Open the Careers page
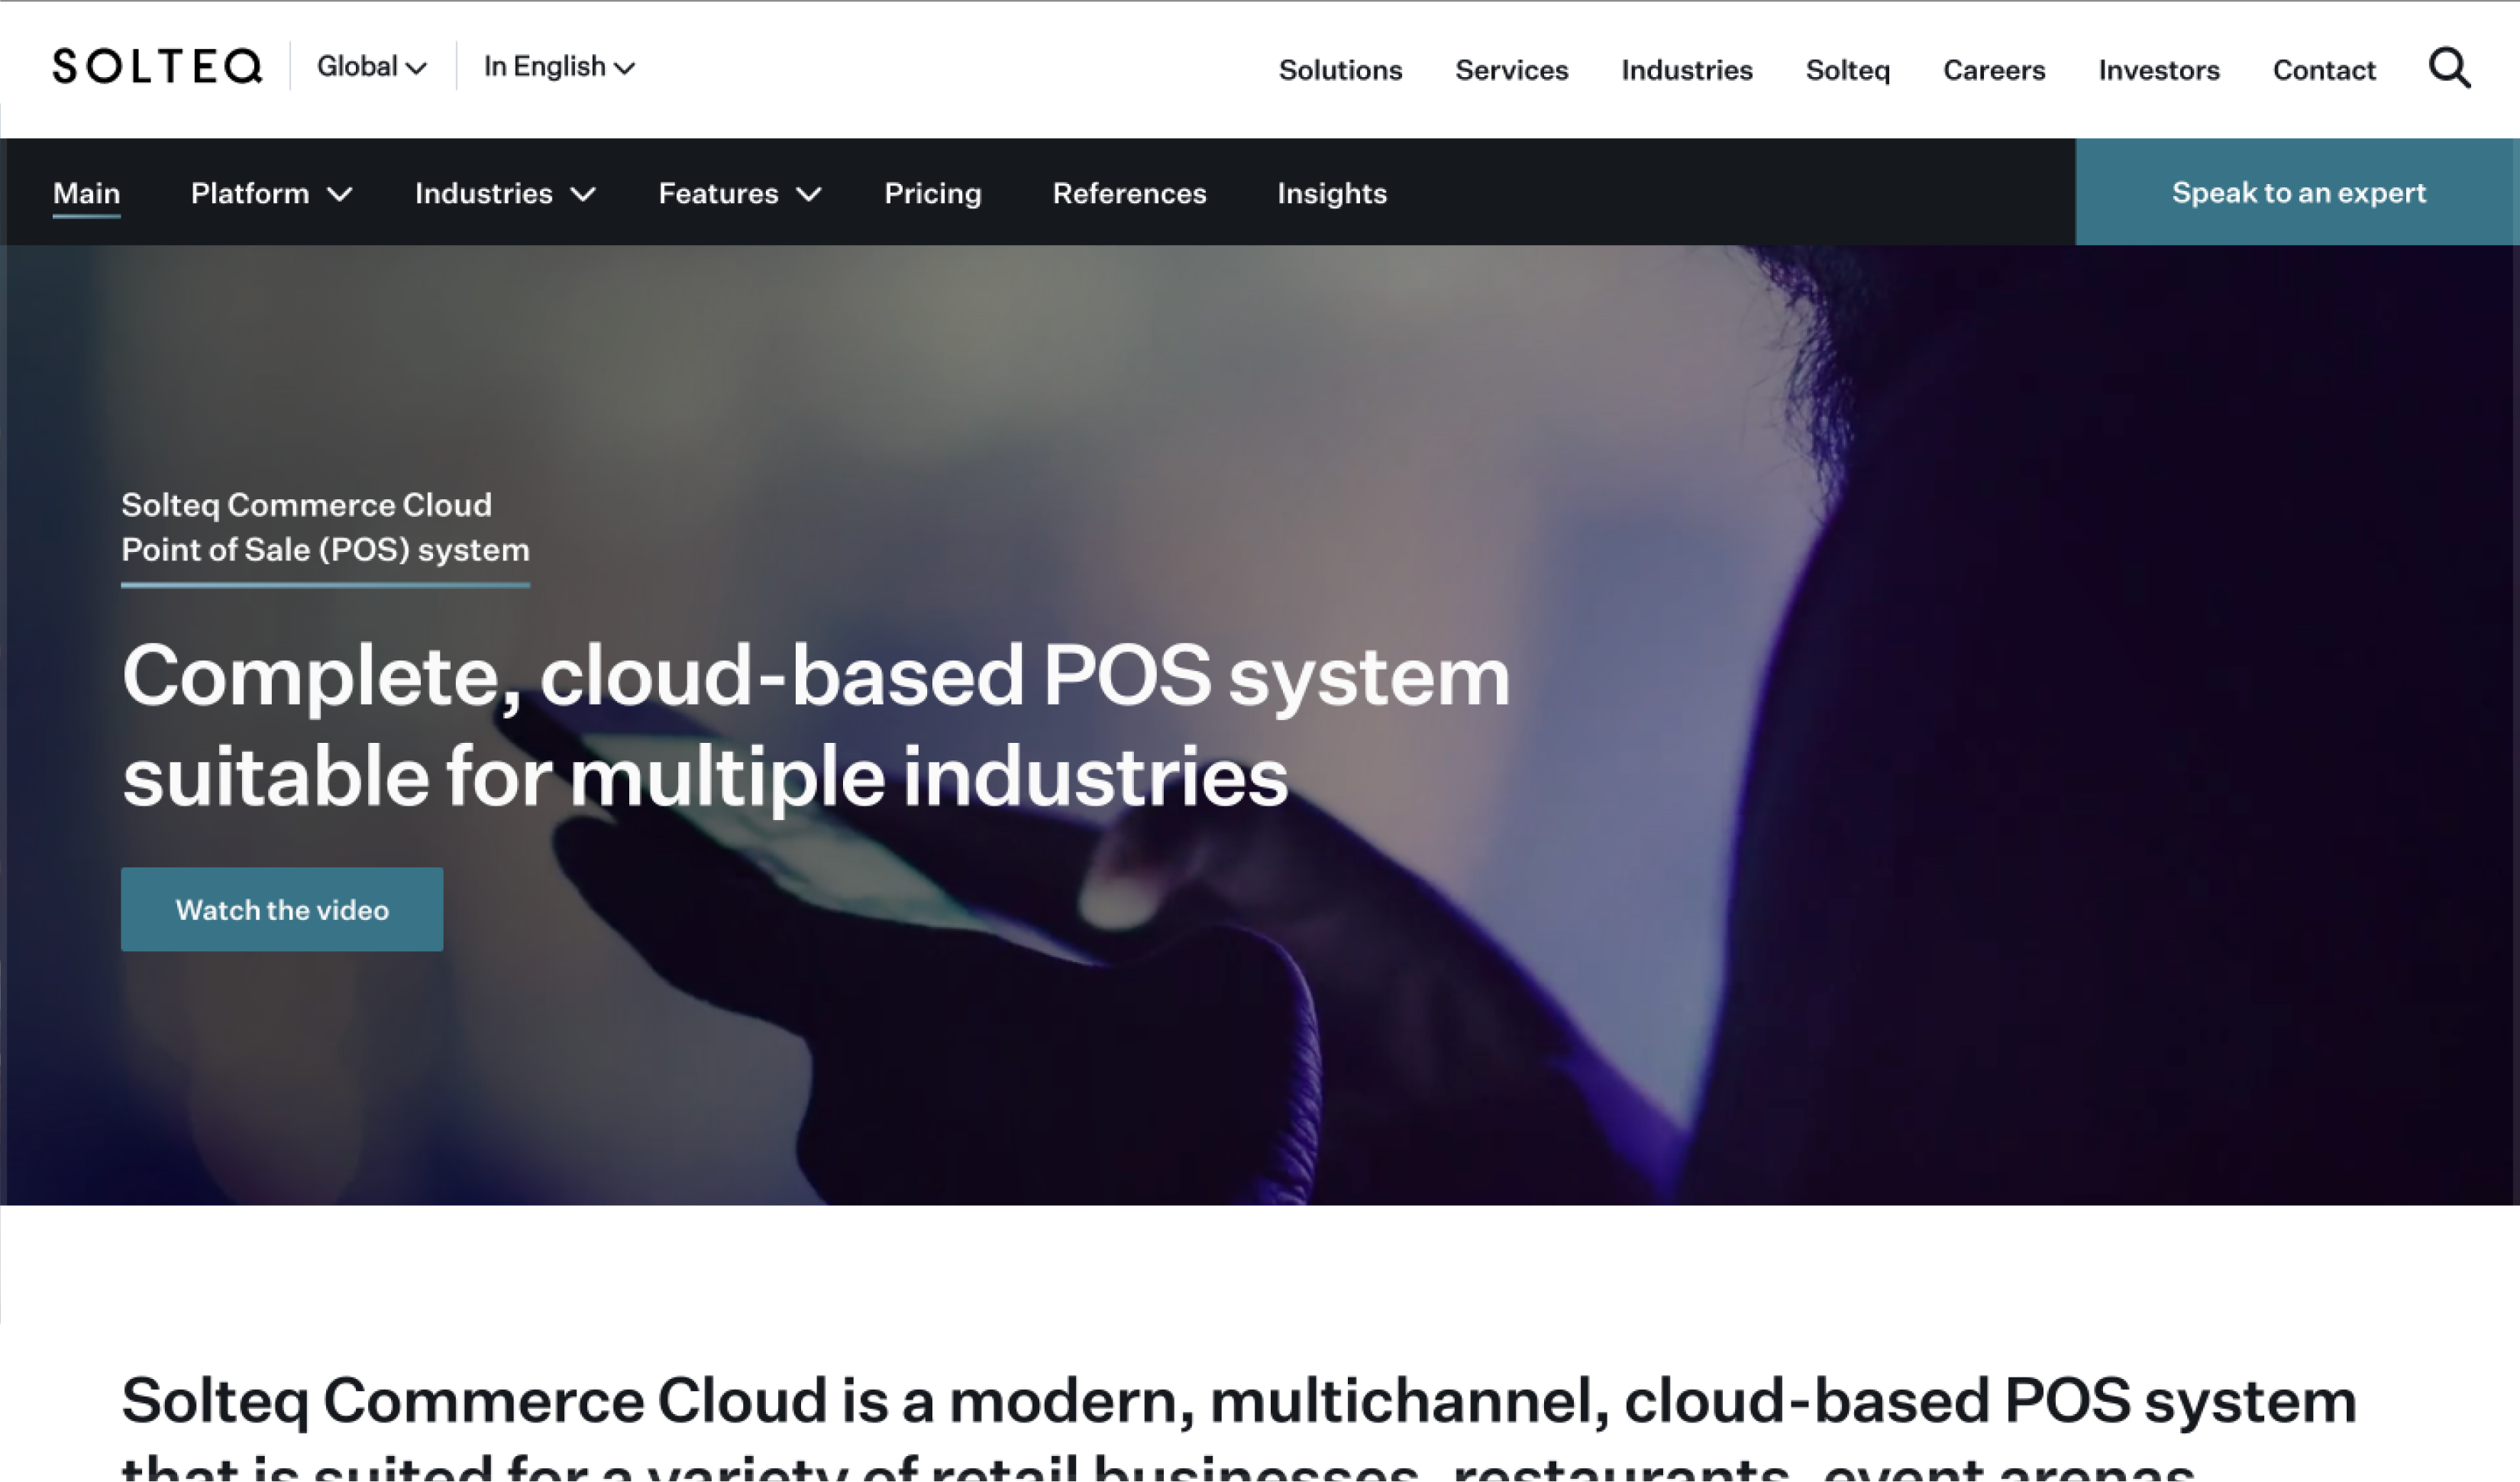The width and height of the screenshot is (2520, 1482). coord(1993,70)
